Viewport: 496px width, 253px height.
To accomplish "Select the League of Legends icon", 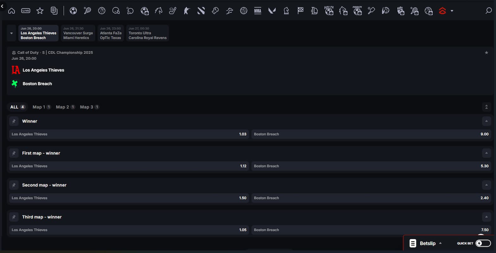I will tap(314, 11).
